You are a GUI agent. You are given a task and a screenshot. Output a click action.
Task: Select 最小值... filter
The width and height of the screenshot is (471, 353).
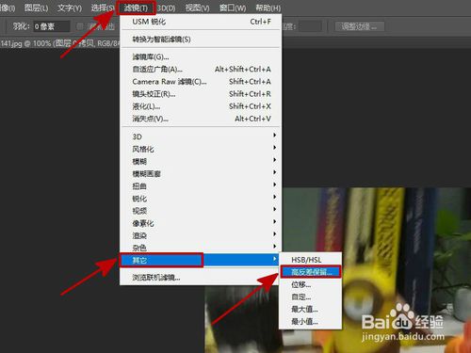pyautogui.click(x=310, y=321)
